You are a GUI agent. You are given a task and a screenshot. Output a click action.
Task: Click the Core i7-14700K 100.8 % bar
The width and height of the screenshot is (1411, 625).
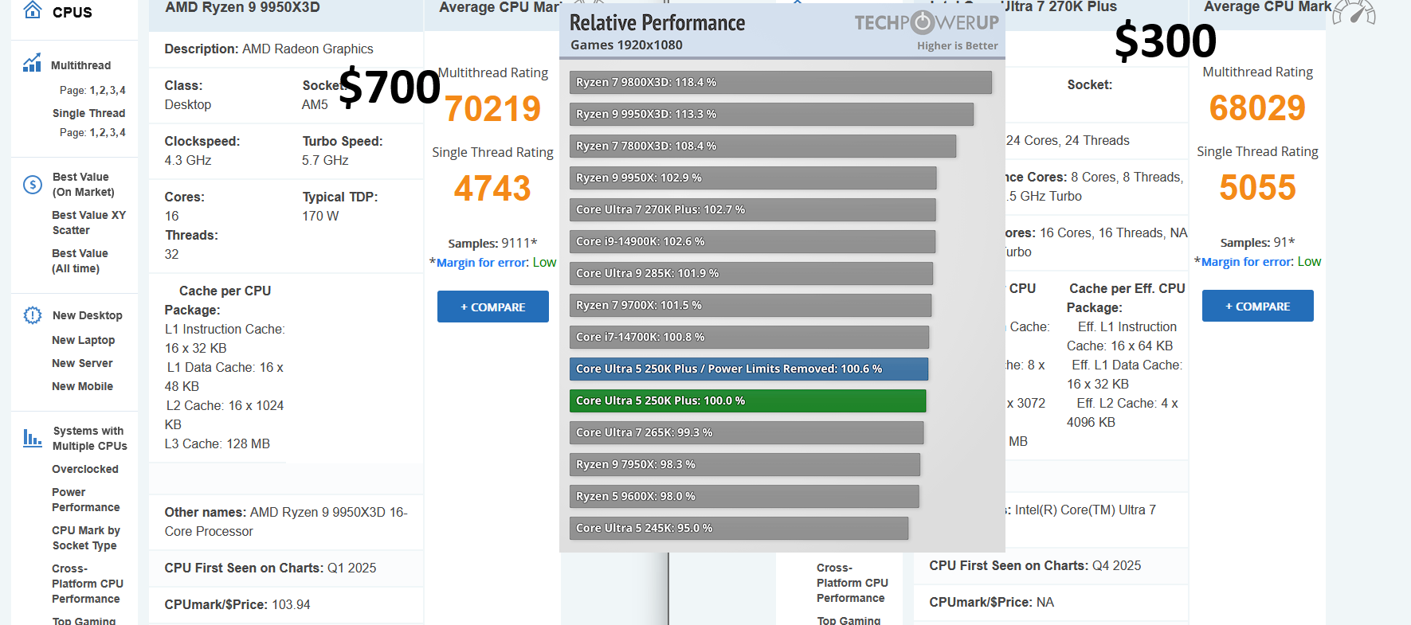(x=749, y=337)
